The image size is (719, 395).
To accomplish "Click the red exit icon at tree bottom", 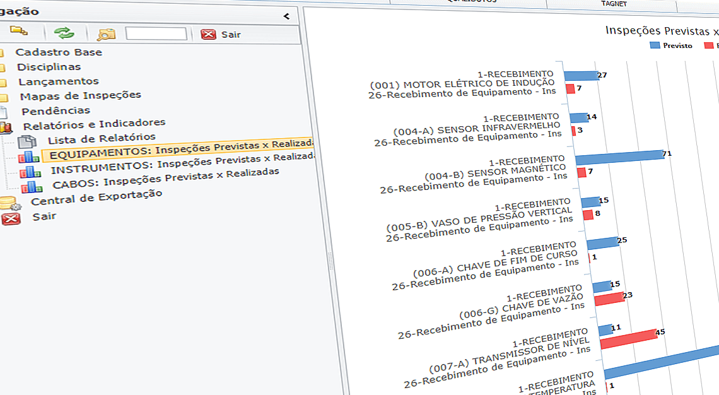I will pos(11,219).
